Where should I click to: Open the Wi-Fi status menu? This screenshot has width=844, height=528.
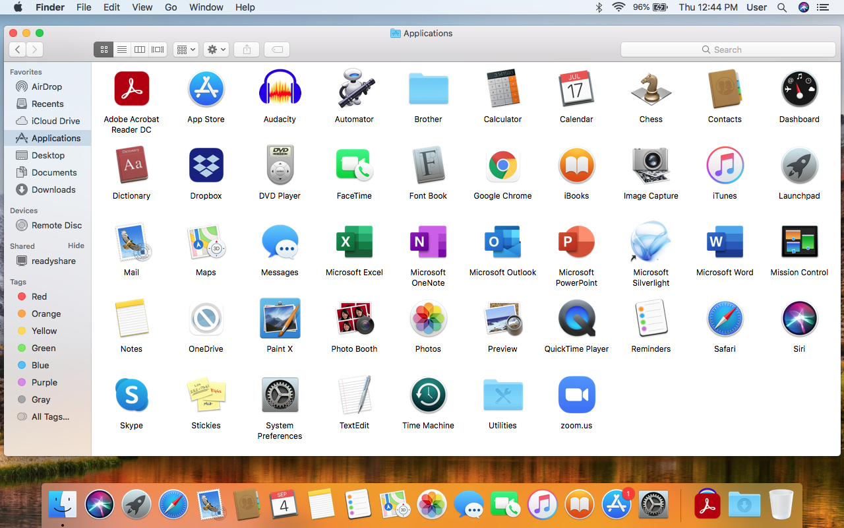coord(618,7)
